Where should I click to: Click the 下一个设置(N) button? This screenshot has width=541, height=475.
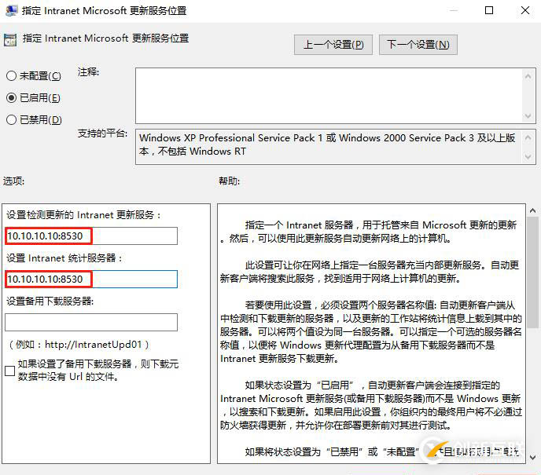point(418,45)
